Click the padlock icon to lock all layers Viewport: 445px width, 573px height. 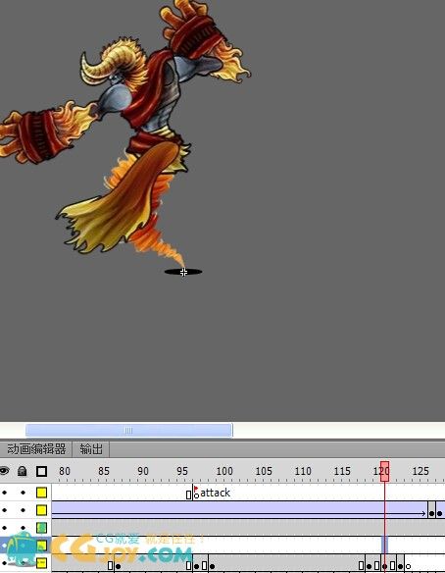pos(23,471)
